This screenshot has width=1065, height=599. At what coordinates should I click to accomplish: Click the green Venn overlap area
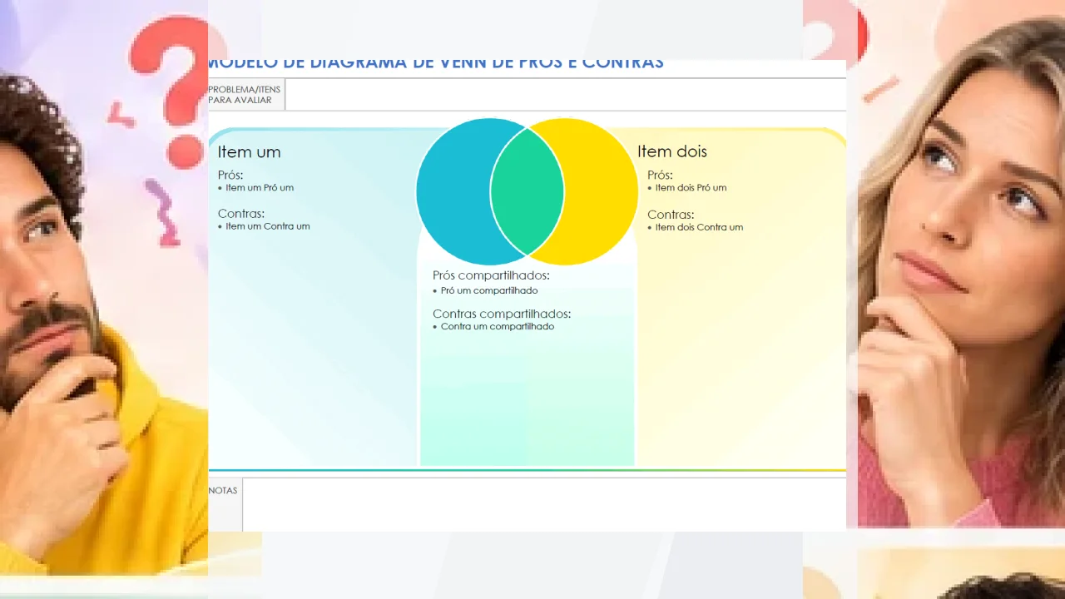pyautogui.click(x=527, y=191)
